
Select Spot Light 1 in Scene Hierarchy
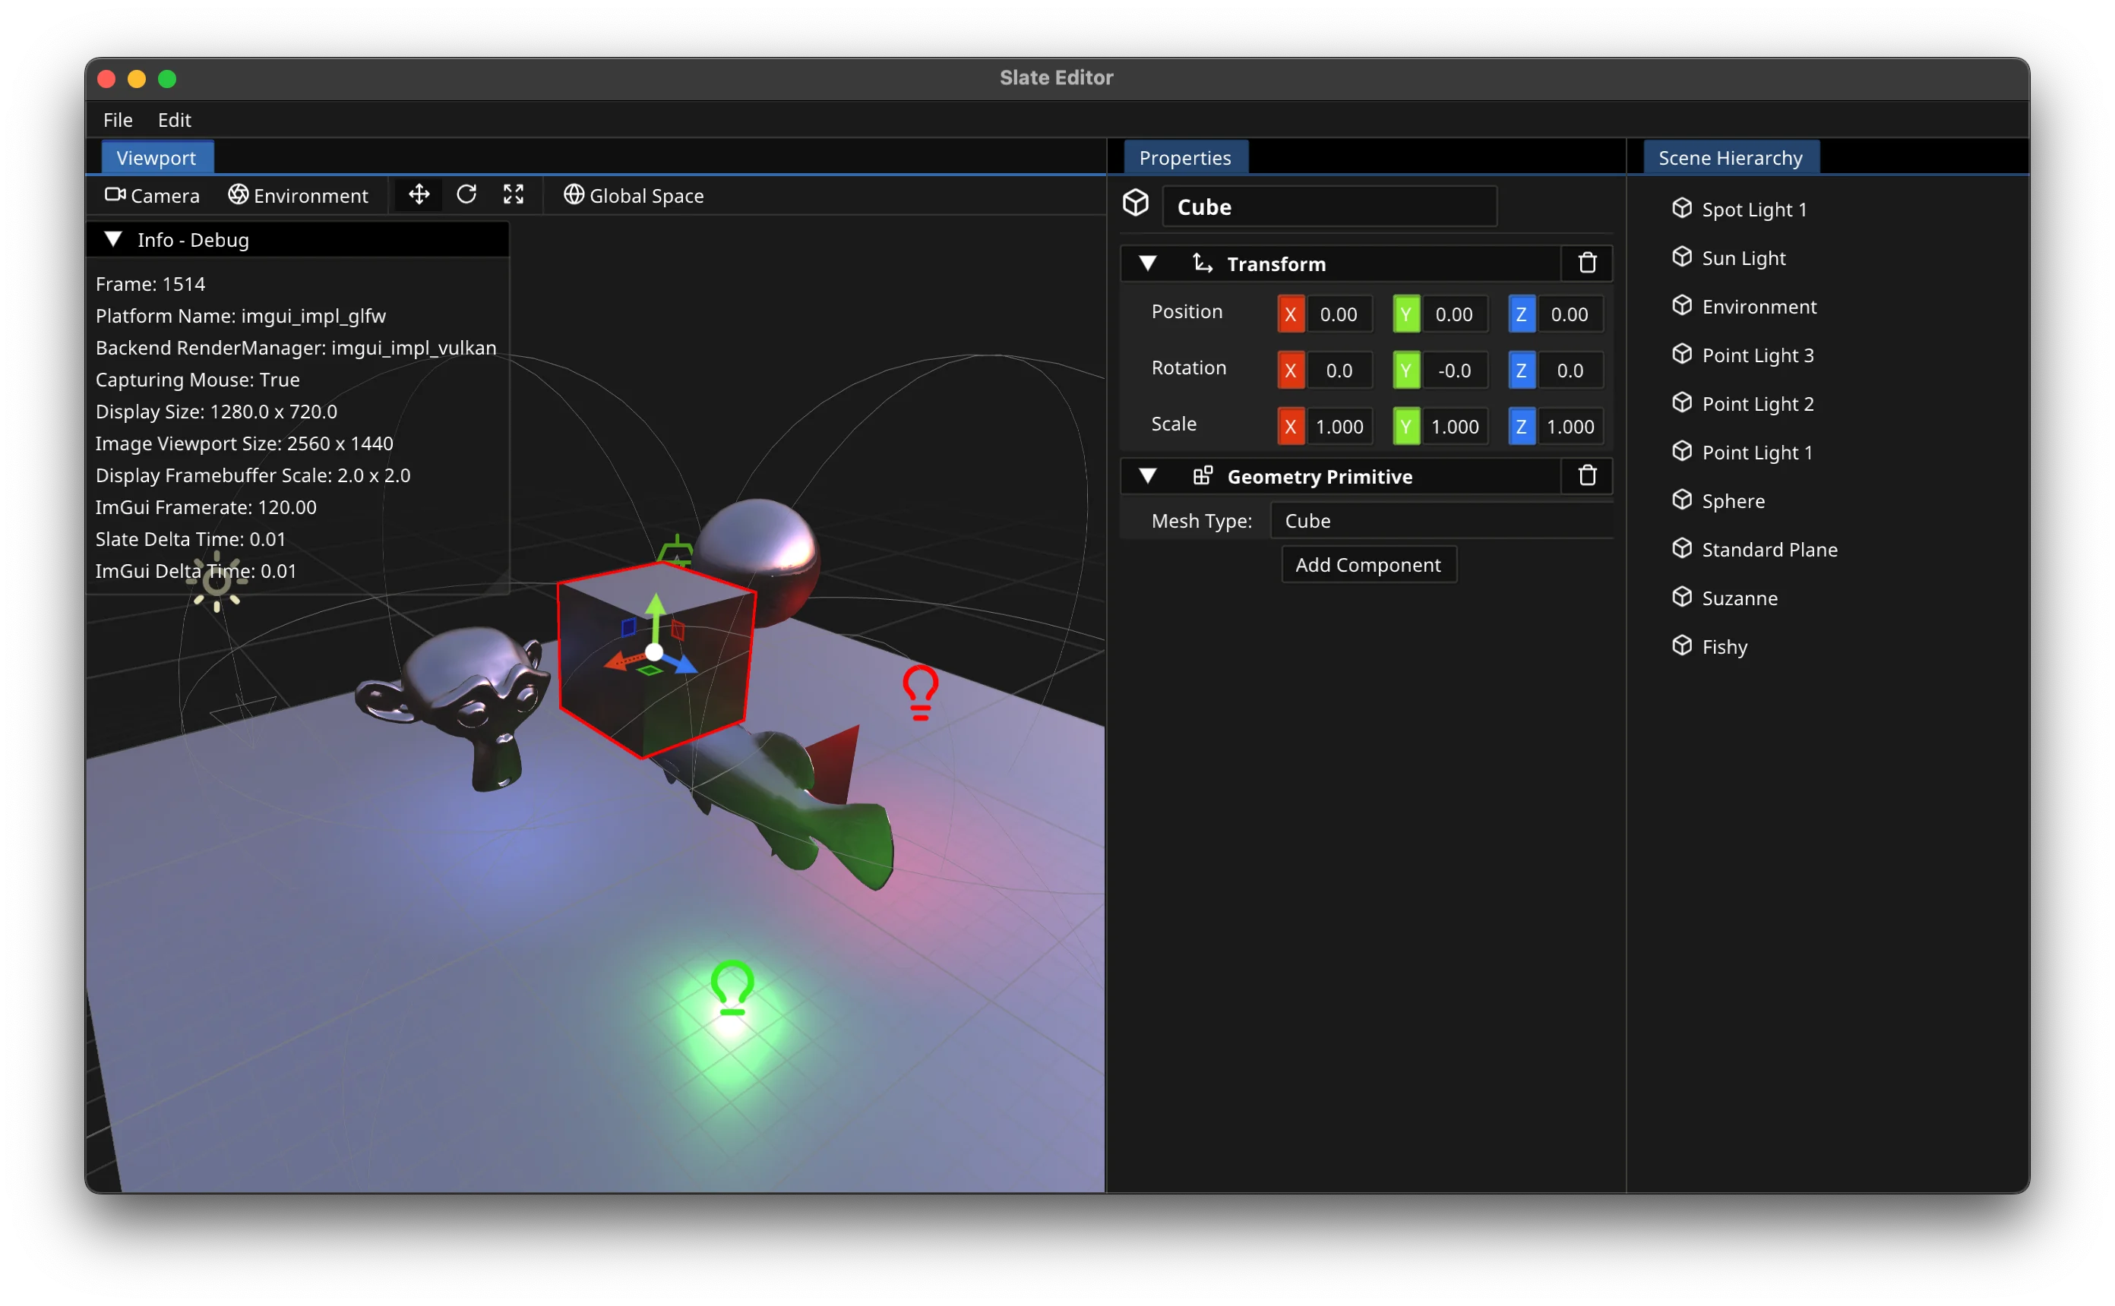[x=1754, y=209]
